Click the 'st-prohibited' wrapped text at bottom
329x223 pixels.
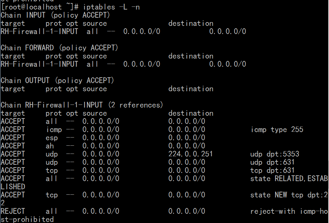click(27, 220)
